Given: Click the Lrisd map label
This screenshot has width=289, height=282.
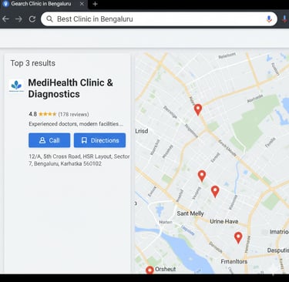Looking at the screenshot, I should (x=142, y=131).
